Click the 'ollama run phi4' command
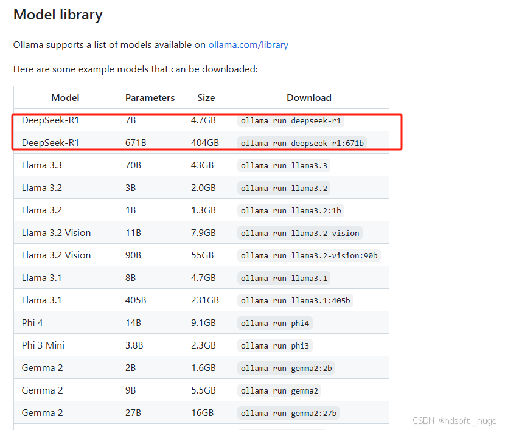The image size is (505, 430). pyautogui.click(x=275, y=324)
